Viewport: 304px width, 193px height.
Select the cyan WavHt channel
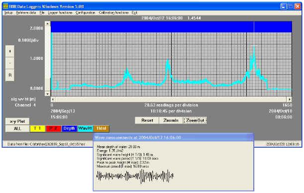pyautogui.click(x=85, y=129)
